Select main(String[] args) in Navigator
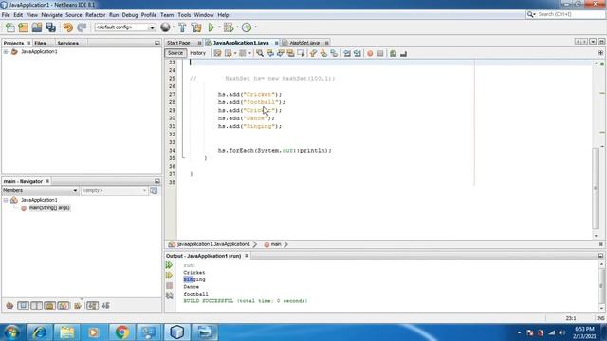The width and height of the screenshot is (607, 341). tap(49, 208)
